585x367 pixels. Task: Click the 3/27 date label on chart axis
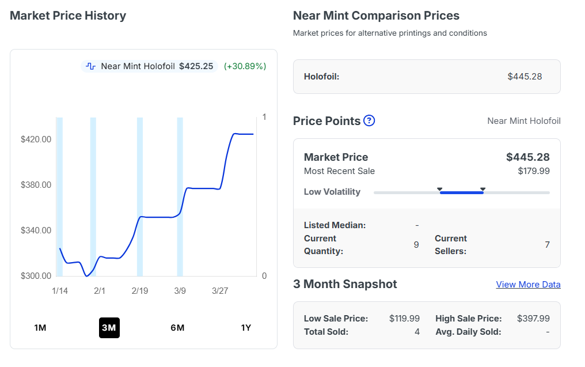click(220, 291)
